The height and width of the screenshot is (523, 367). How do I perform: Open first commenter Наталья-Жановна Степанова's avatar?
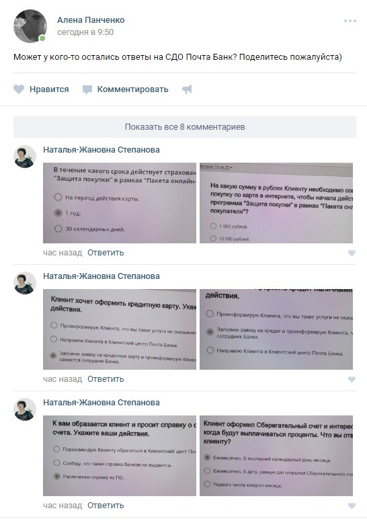coord(25,157)
